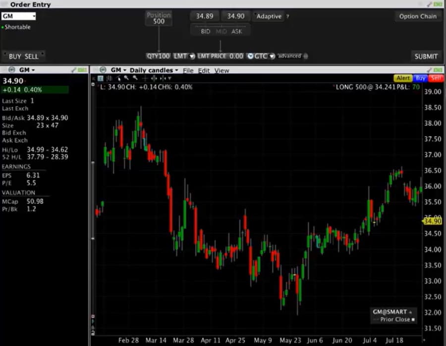Open the quote panel link icon beside GM
The width and height of the screenshot is (446, 346).
11,70
